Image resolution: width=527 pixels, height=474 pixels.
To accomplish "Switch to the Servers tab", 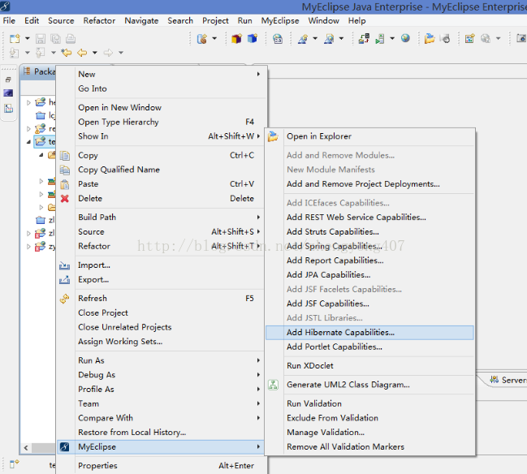I will pos(508,380).
